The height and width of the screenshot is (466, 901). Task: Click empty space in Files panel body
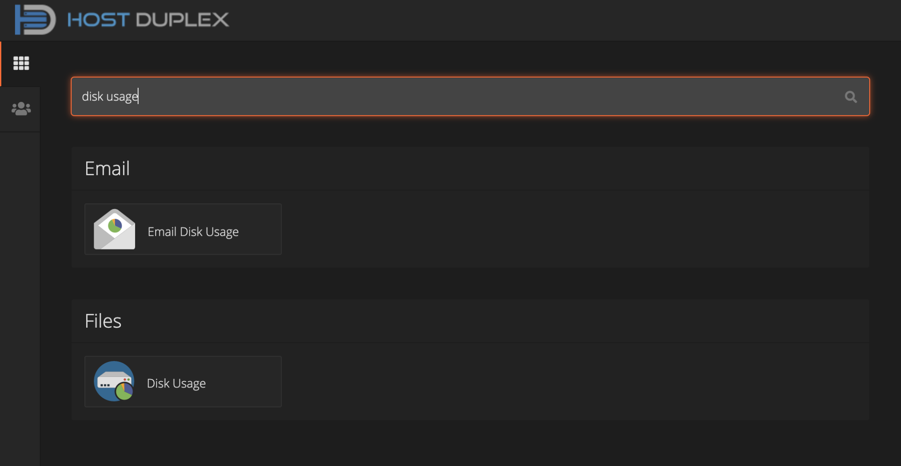pyautogui.click(x=572, y=381)
